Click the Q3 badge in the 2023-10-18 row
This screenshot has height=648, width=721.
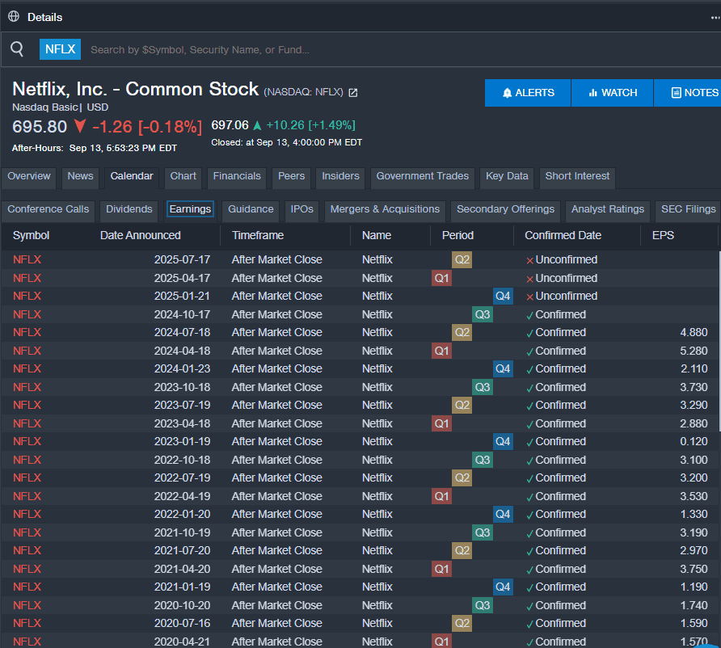483,387
